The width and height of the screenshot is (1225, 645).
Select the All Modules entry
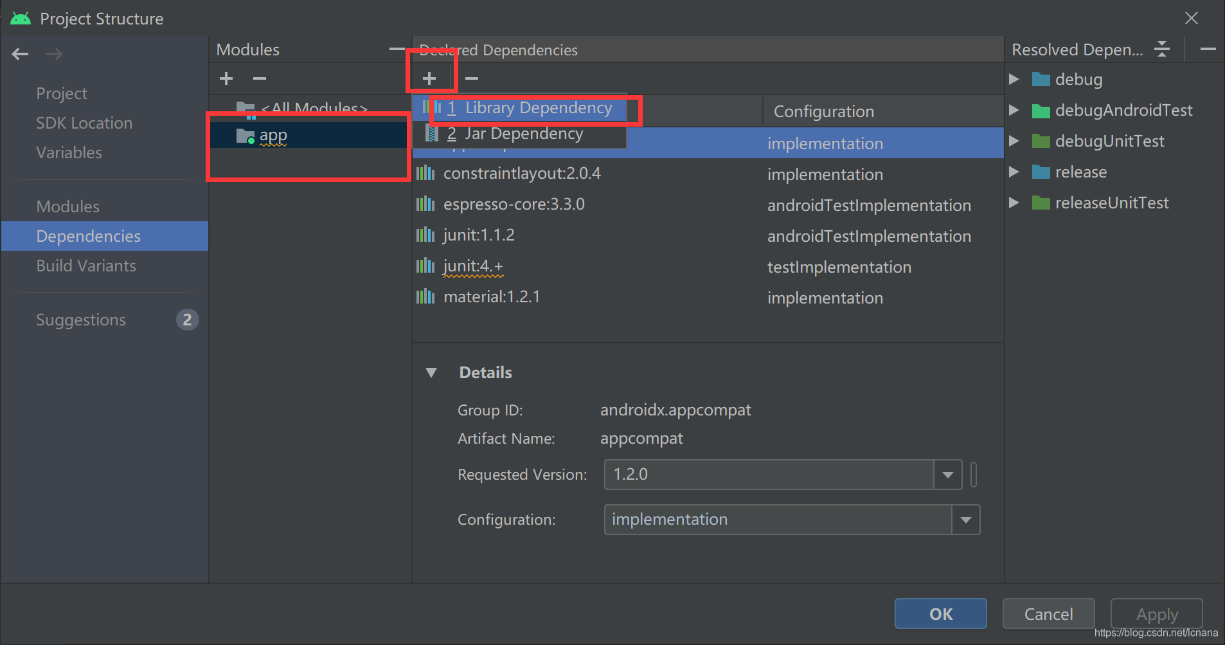309,108
